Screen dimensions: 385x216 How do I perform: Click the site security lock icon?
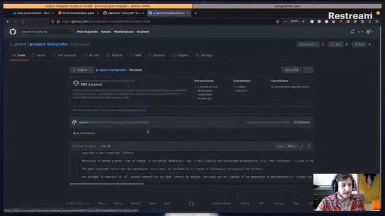pyautogui.click(x=58, y=22)
